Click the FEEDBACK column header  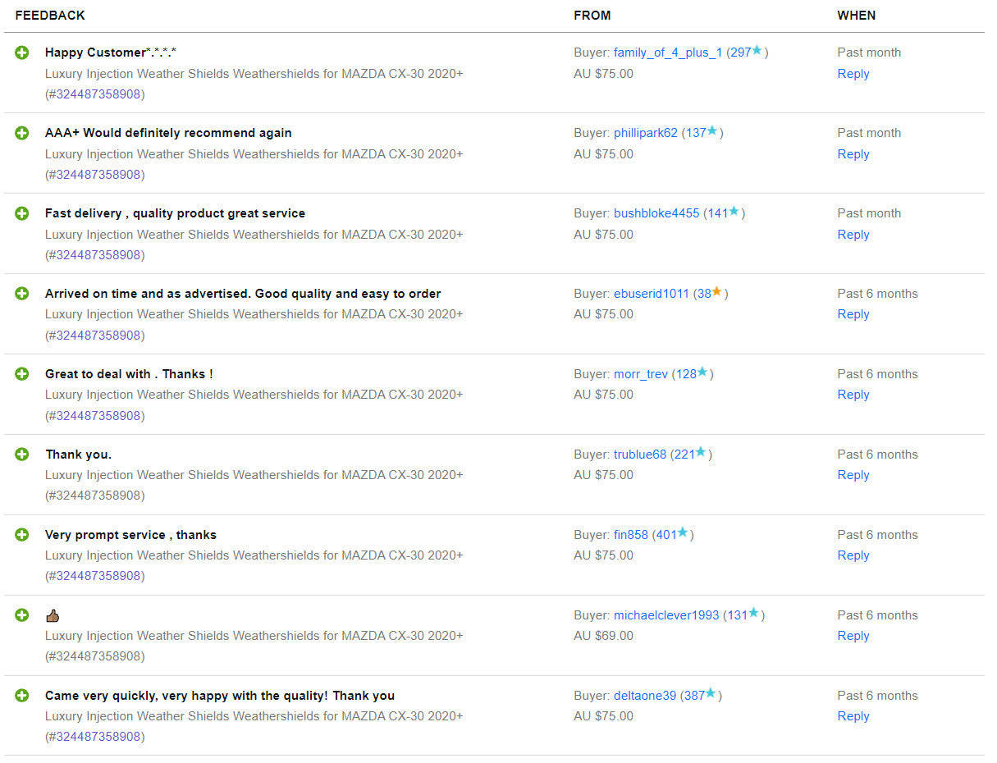(x=50, y=16)
